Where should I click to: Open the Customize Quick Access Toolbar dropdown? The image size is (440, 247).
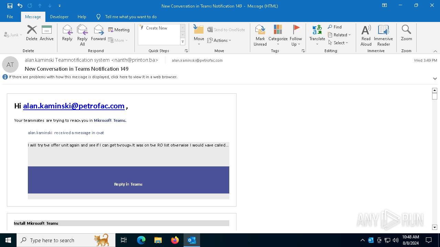[59, 6]
